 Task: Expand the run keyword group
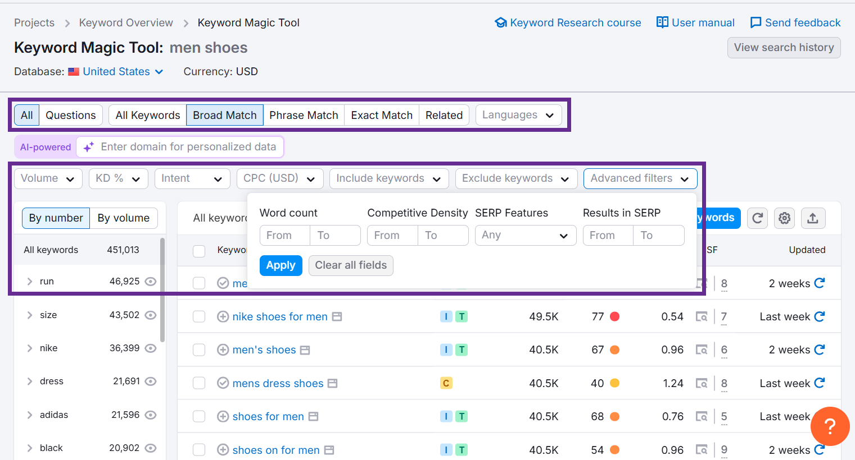coord(30,282)
